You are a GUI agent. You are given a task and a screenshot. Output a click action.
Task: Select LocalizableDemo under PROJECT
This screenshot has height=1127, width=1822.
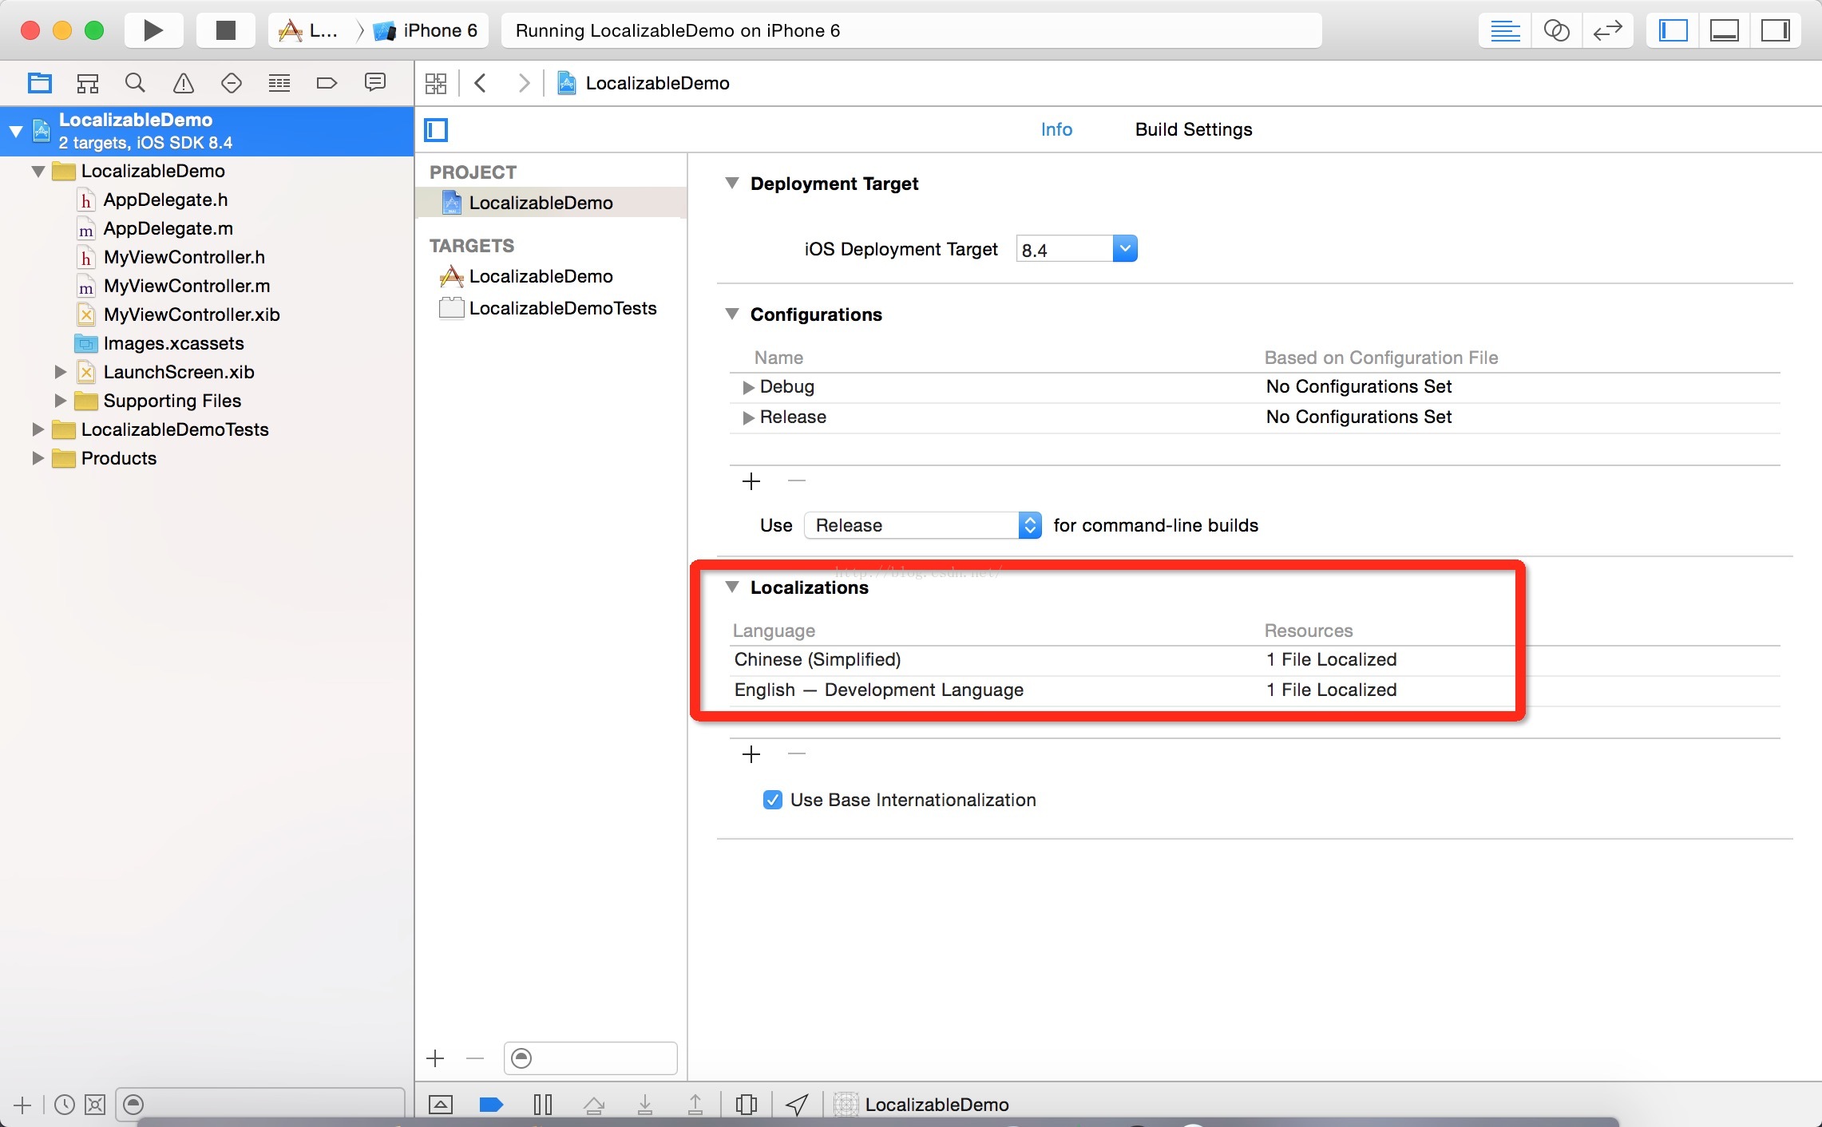[x=551, y=203]
